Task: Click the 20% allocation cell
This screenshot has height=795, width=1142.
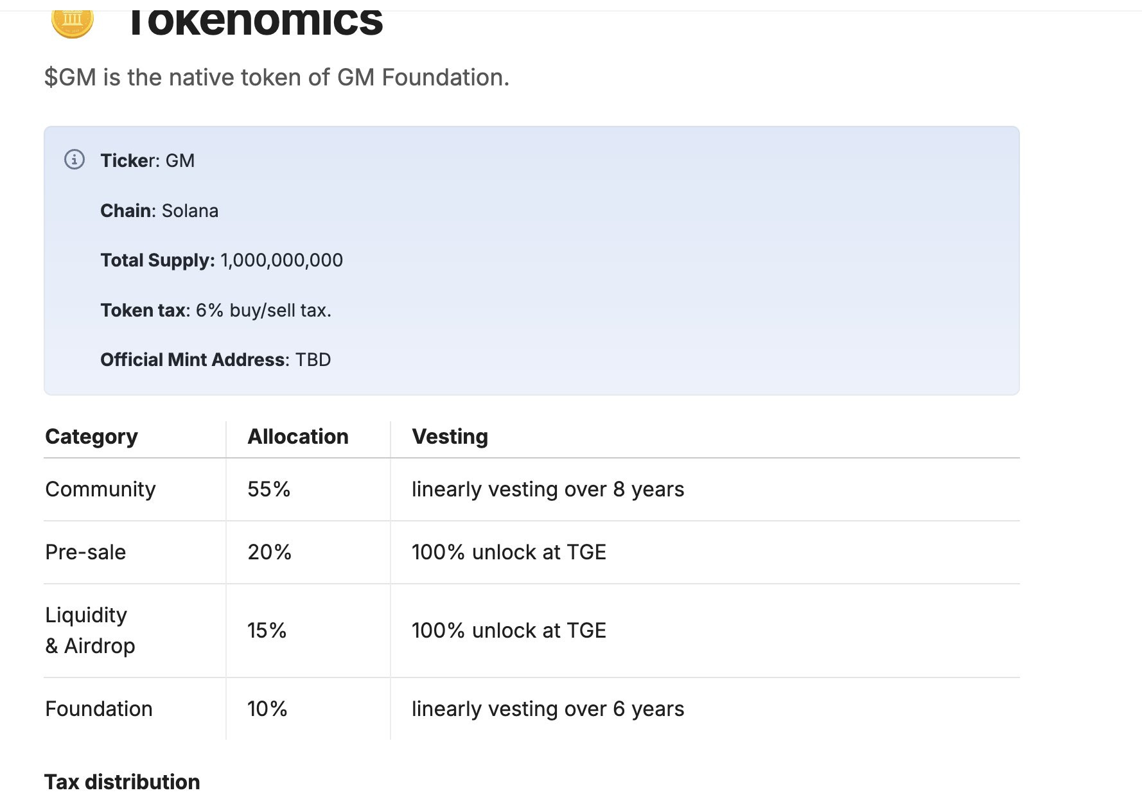Action: point(269,552)
